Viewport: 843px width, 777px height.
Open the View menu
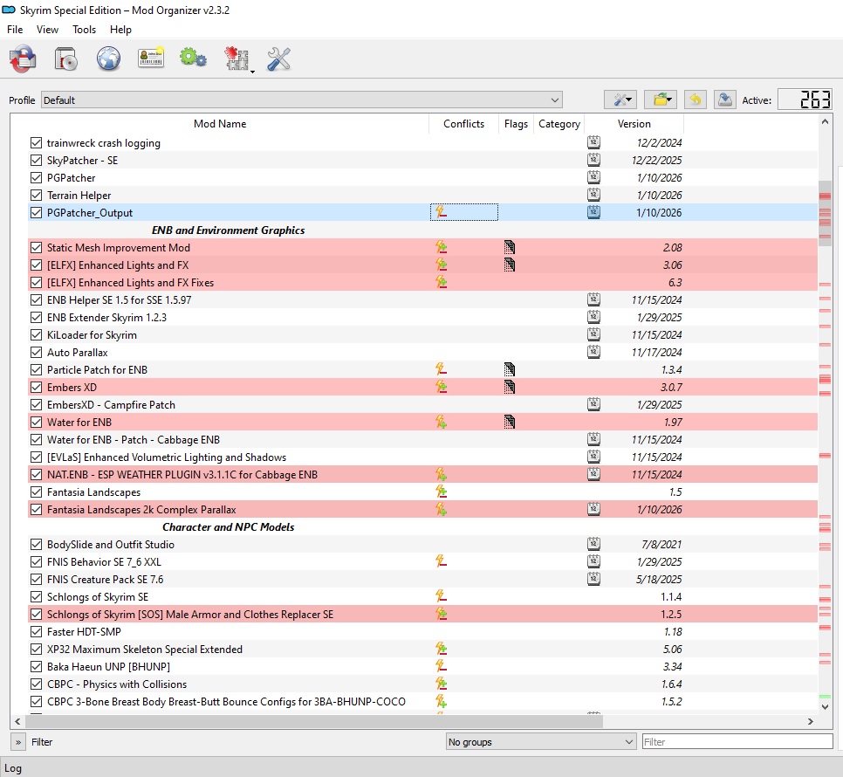click(47, 30)
